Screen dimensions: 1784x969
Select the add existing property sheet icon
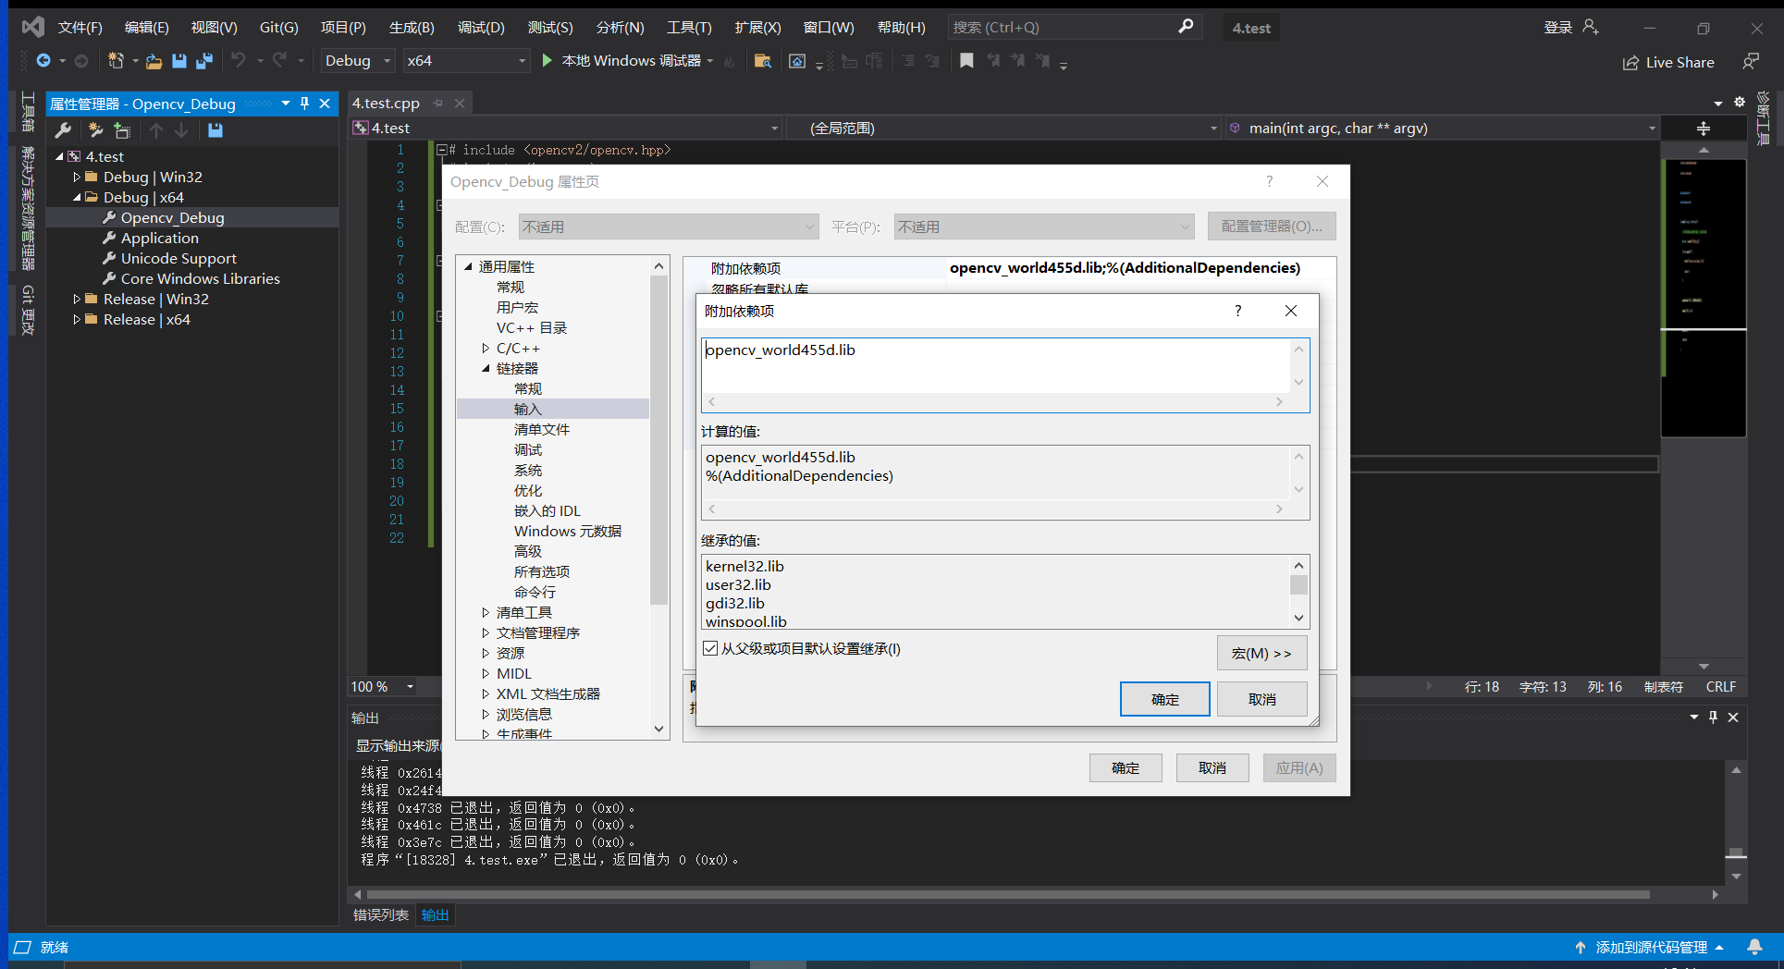point(121,130)
